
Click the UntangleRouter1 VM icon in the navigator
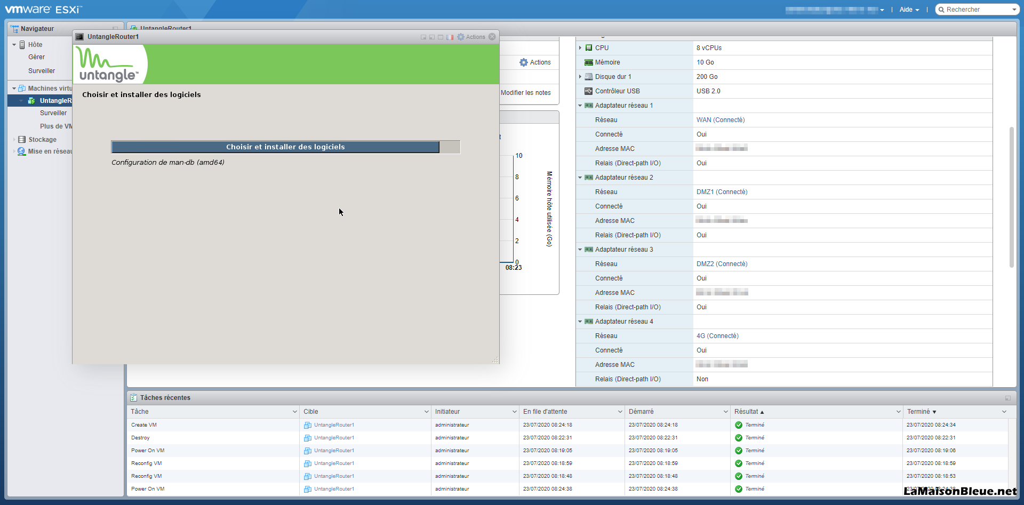point(32,101)
